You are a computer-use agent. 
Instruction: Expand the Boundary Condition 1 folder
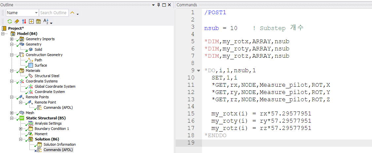[21, 129]
